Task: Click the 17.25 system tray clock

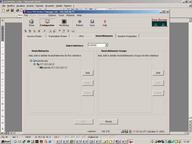Action: [186, 142]
